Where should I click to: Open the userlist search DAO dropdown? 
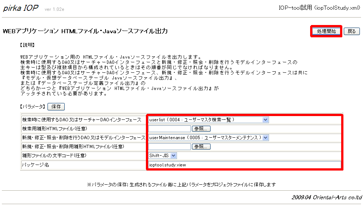208,120
